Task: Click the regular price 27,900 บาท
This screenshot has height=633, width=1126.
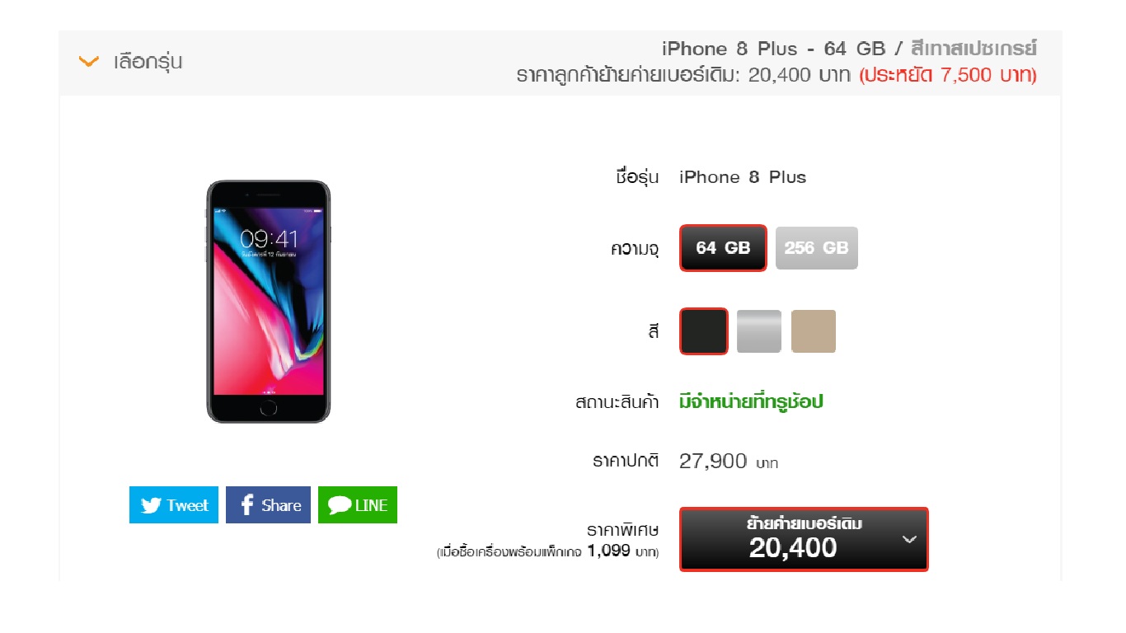Action: pos(729,462)
